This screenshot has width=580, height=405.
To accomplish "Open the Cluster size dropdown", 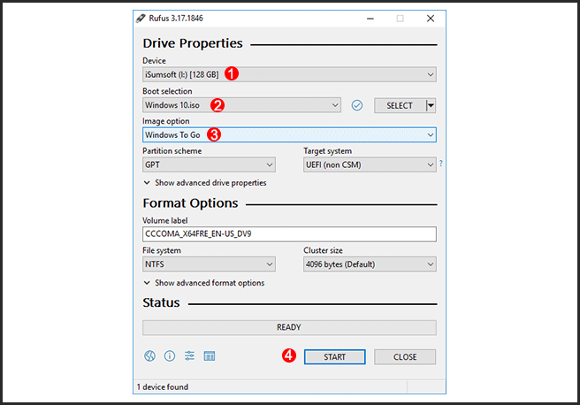I will [x=370, y=264].
